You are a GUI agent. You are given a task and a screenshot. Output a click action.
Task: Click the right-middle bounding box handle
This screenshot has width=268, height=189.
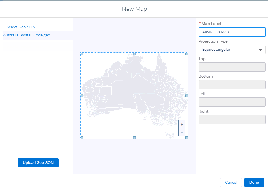[x=187, y=96]
